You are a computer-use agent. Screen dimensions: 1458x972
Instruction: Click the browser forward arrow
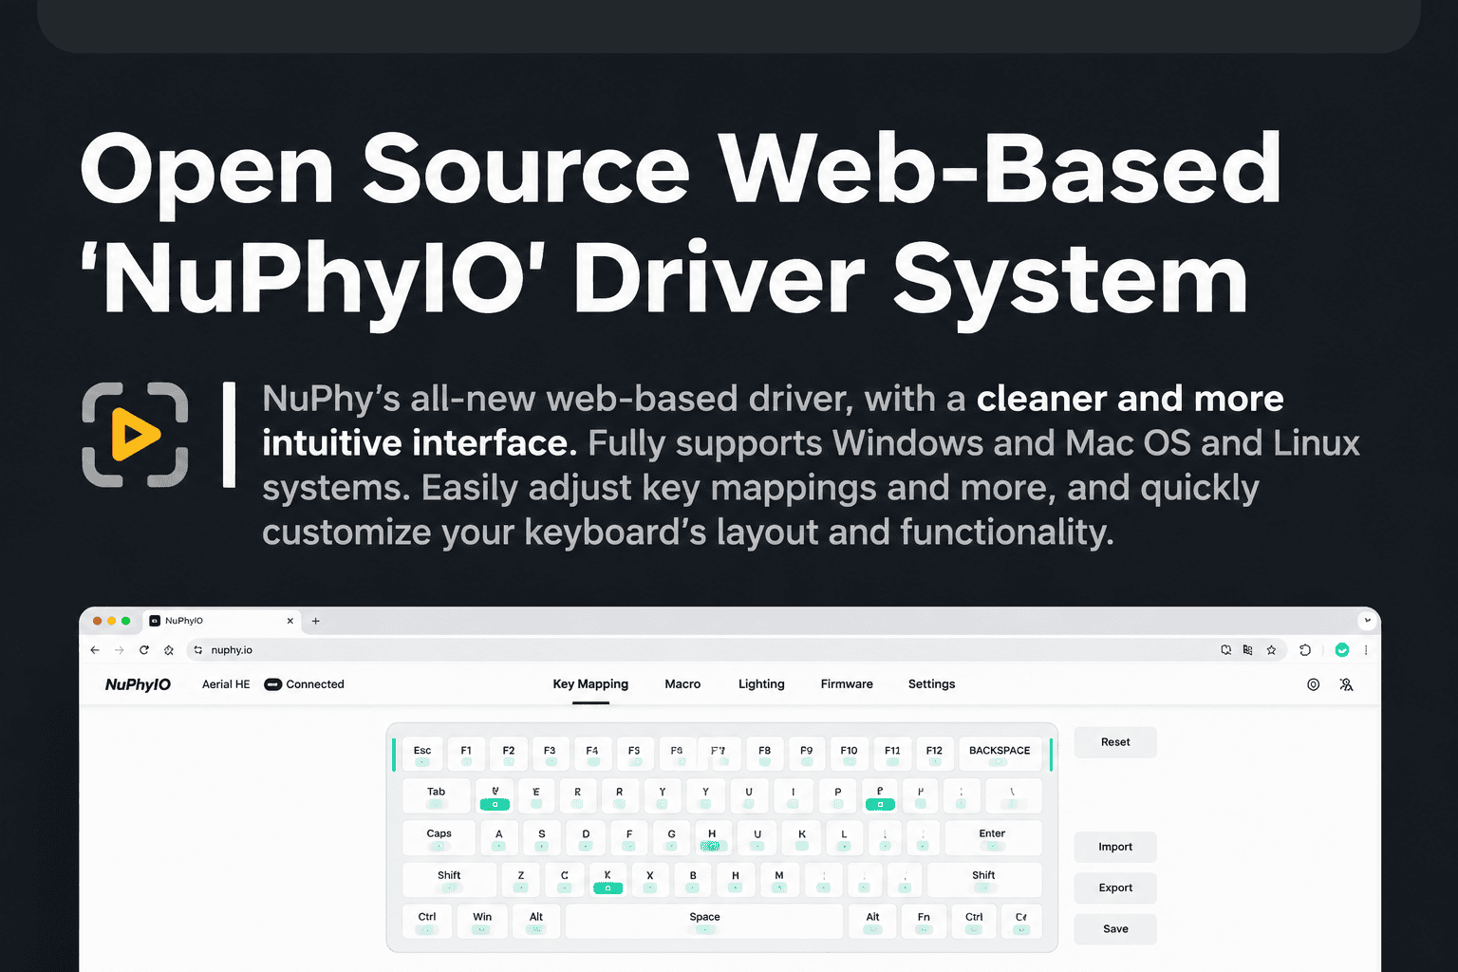point(120,650)
